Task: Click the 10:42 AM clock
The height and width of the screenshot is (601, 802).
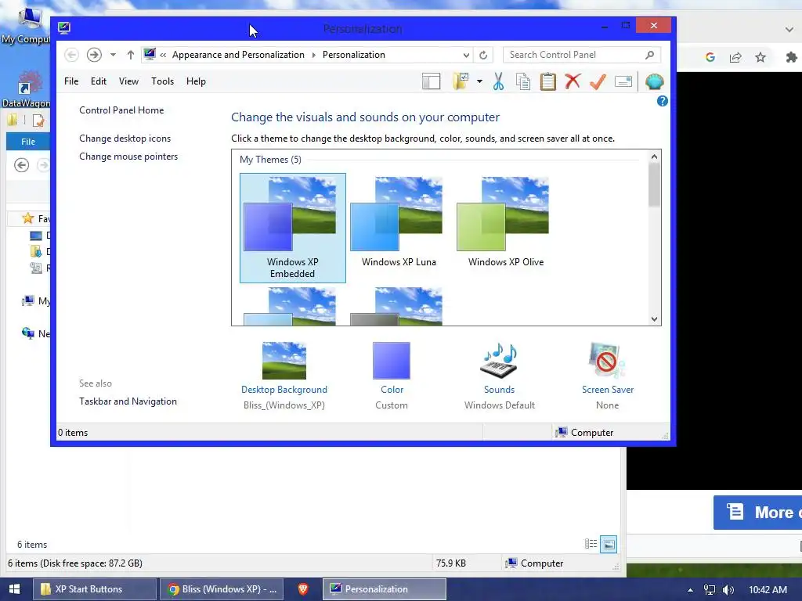Action: tap(768, 590)
